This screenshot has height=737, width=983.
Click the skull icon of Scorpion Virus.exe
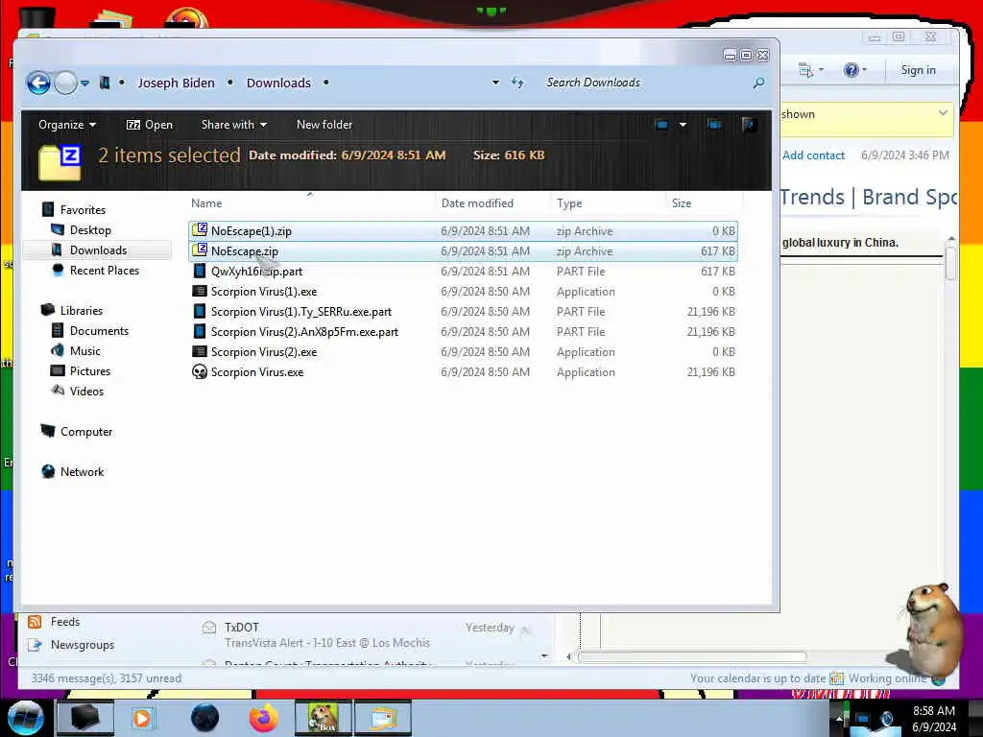tap(200, 371)
